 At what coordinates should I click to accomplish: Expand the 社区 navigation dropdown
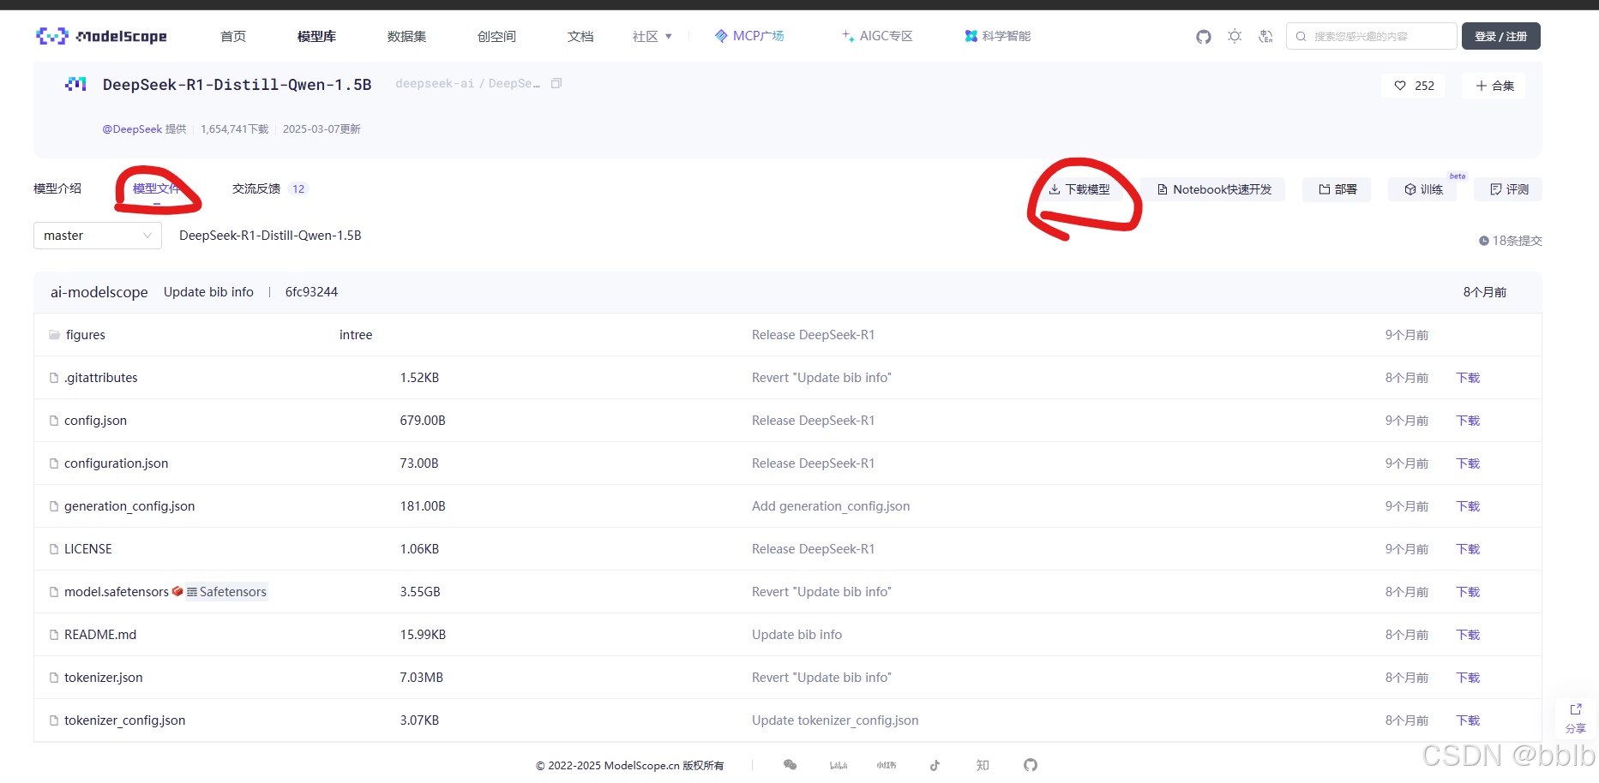[x=652, y=36]
